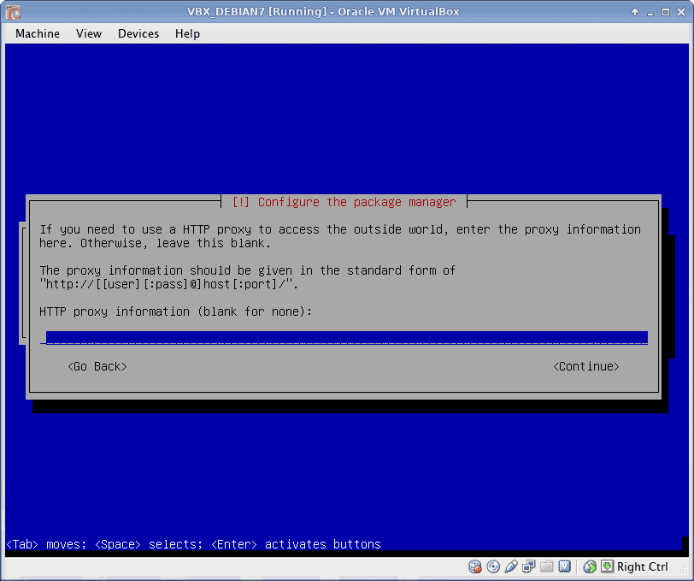This screenshot has width=694, height=581.
Task: Toggle the mouse integration globe icon
Action: click(x=590, y=566)
